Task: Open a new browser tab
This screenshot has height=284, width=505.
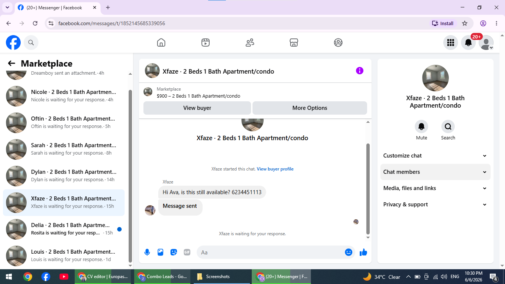Action: pos(108,7)
